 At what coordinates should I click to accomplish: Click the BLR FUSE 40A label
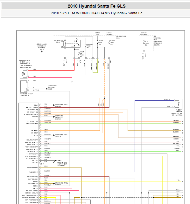(146, 43)
